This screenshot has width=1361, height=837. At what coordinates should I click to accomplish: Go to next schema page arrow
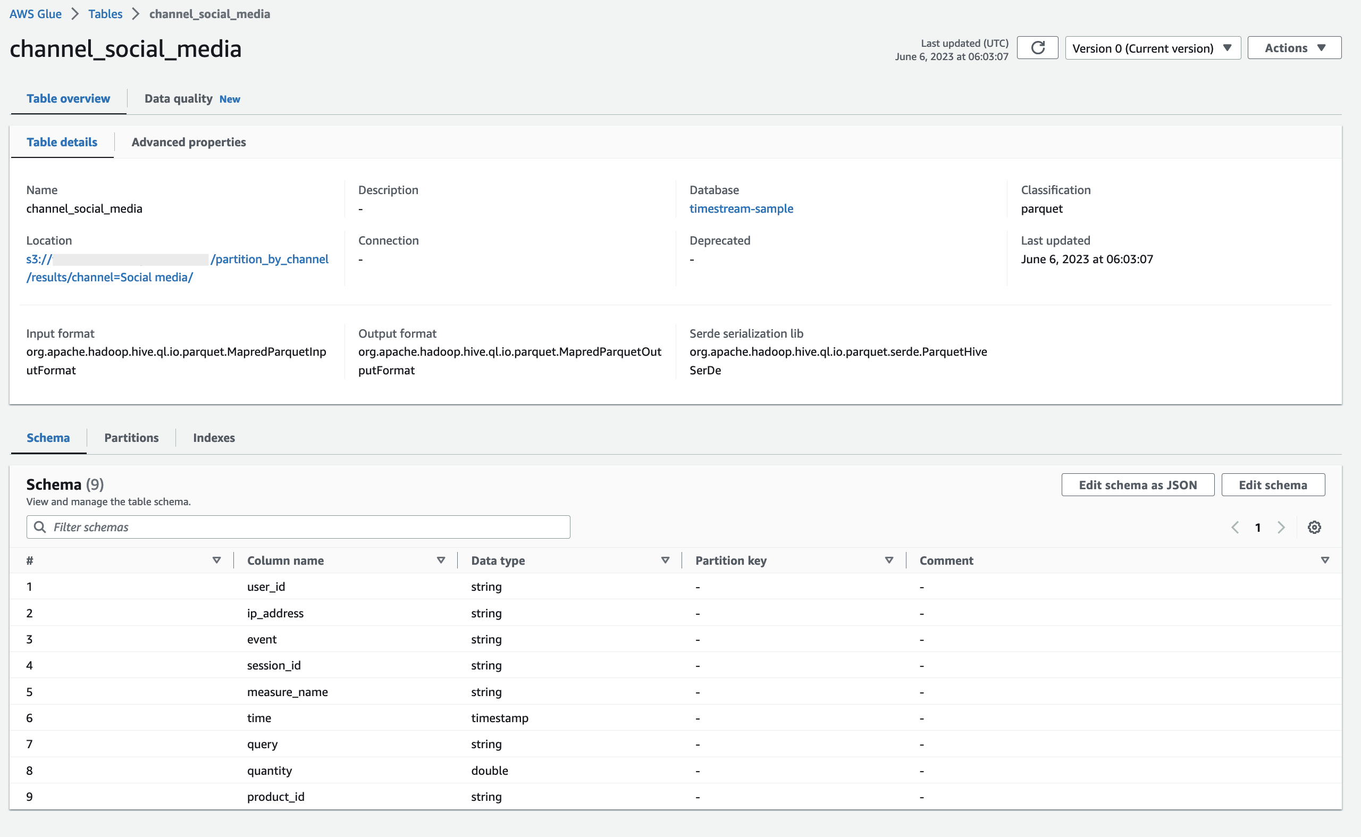[1281, 527]
